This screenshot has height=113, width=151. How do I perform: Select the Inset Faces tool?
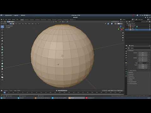(2, 52)
